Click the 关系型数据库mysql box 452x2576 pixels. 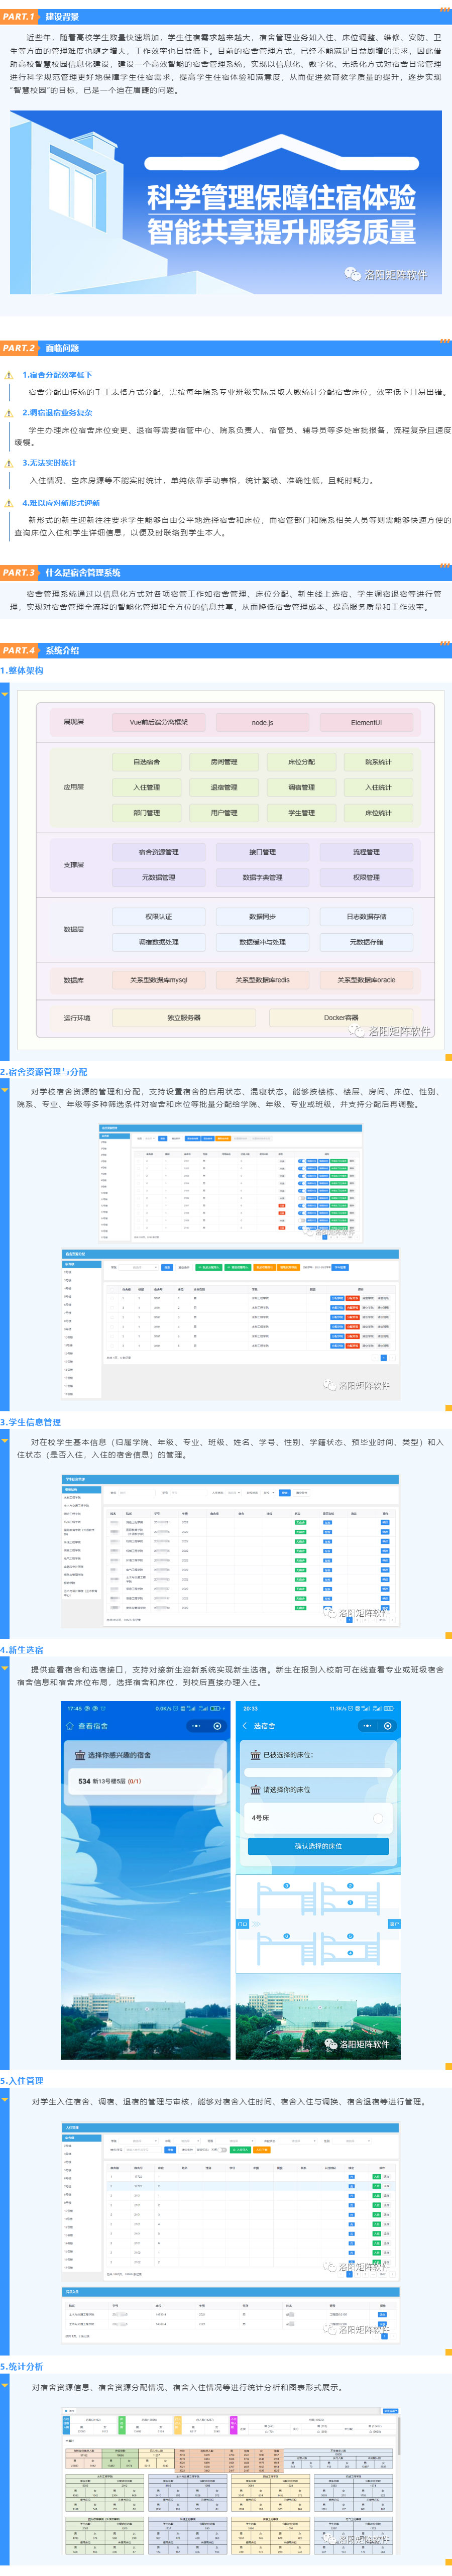point(158,980)
